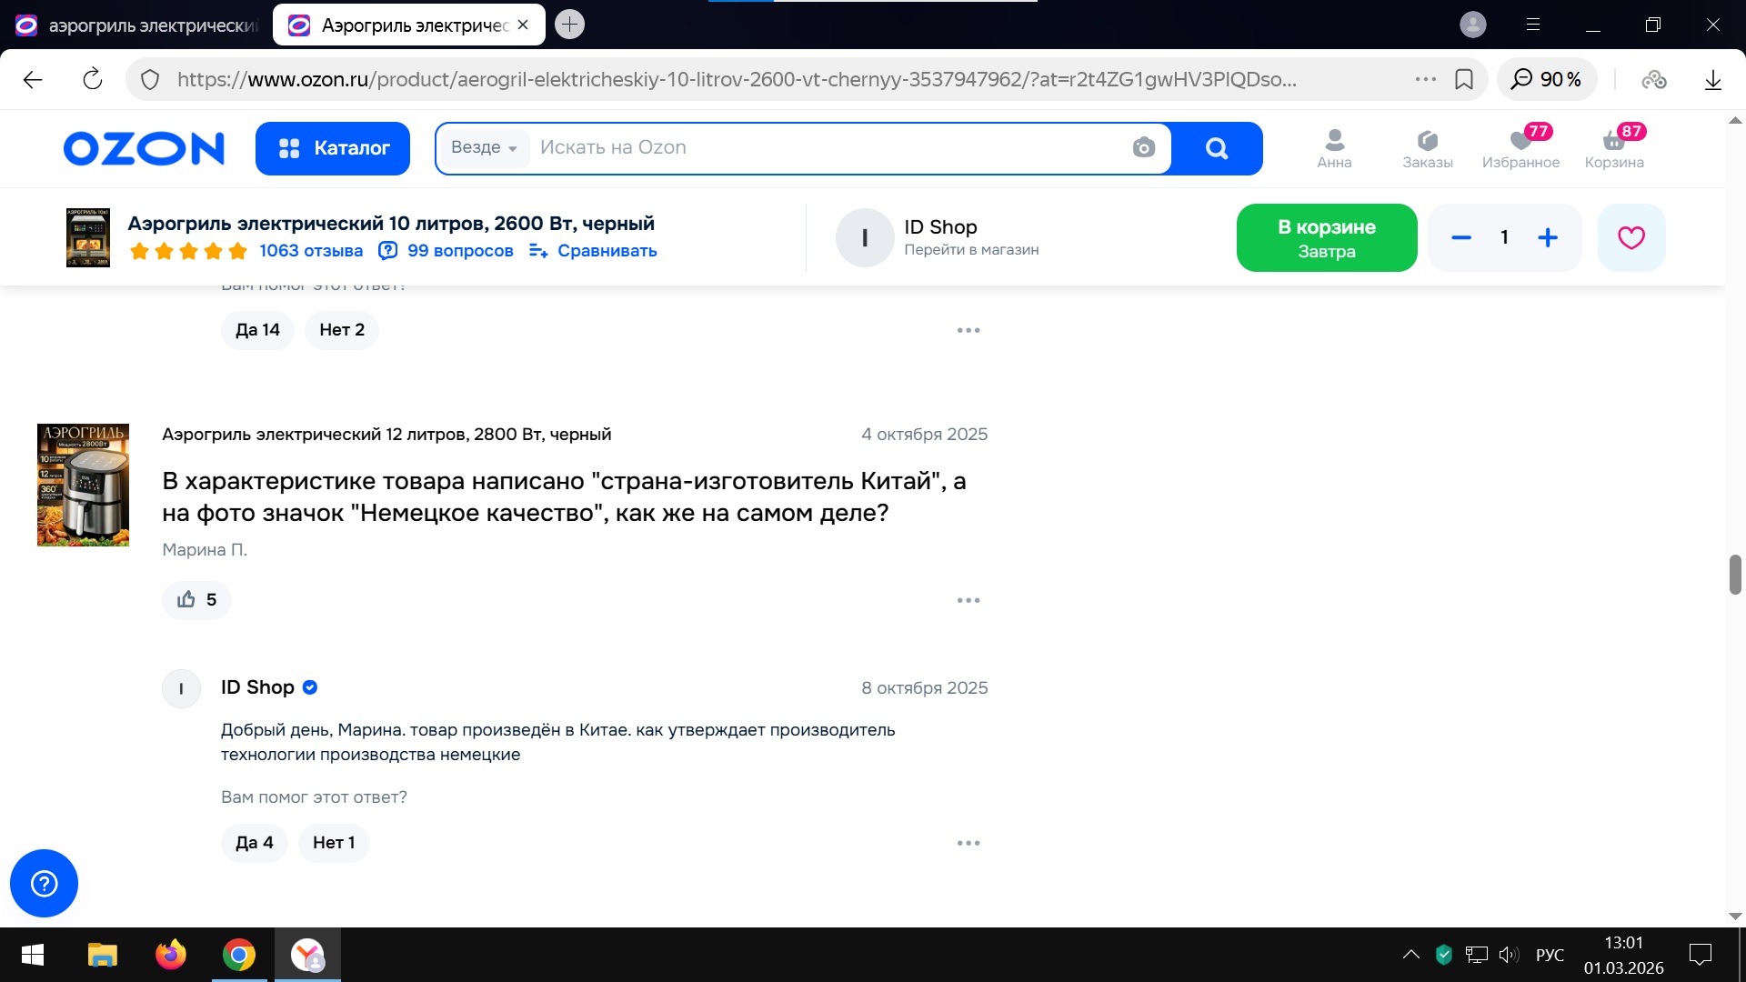Open the 1063 отзыва reviews link

click(310, 251)
